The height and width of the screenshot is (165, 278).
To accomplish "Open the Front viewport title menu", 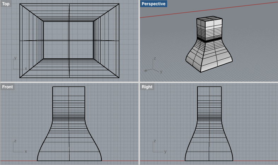I will click(7, 87).
